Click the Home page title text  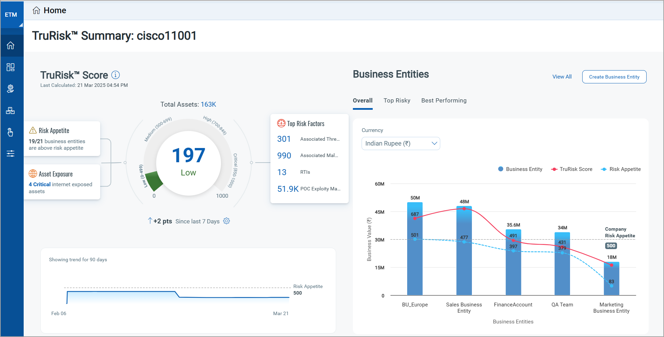55,10
